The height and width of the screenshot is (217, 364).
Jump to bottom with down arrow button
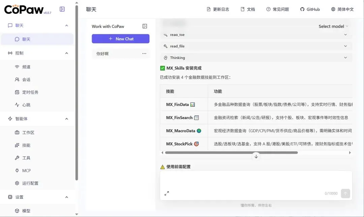(256, 156)
